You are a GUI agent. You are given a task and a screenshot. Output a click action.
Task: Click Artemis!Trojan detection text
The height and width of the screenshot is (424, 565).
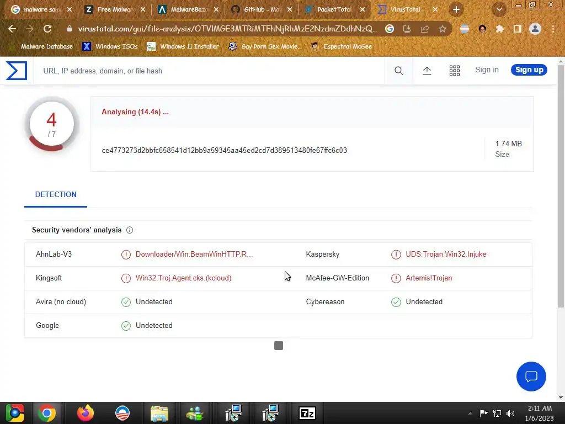429,278
